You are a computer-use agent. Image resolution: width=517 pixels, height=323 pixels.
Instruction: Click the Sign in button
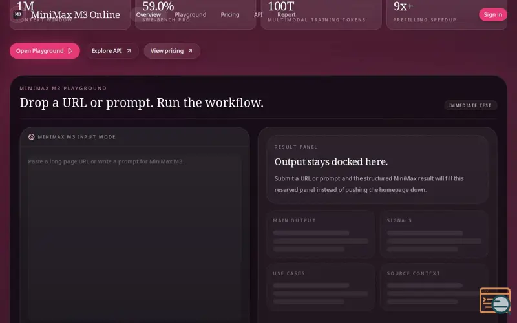[493, 14]
